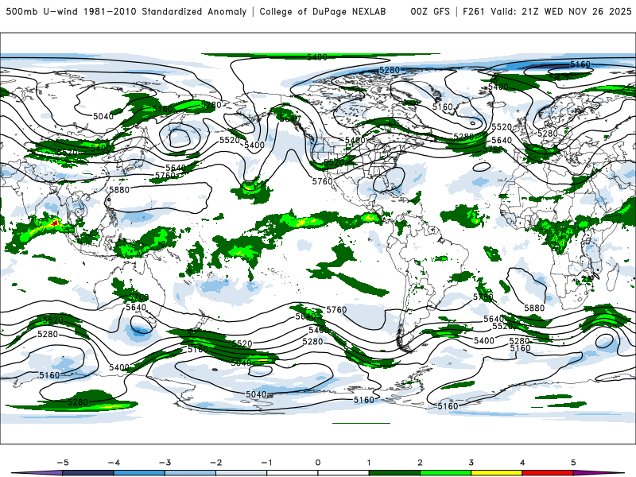The image size is (636, 477).
Task: Click the dark green colorbar segment between 1 and 2
Action: click(394, 473)
